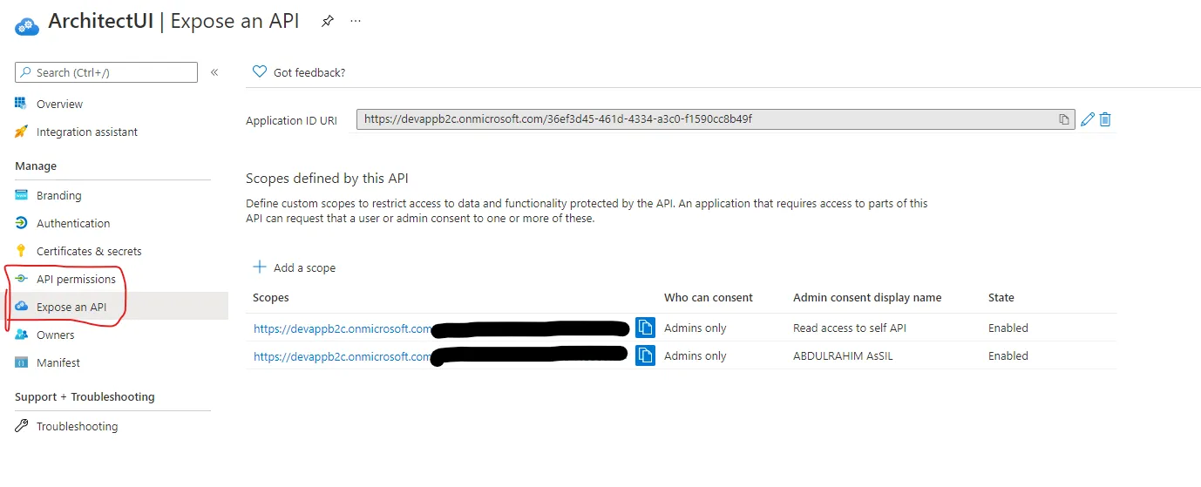Copy the second scope URL
1201x487 pixels.
pos(645,355)
